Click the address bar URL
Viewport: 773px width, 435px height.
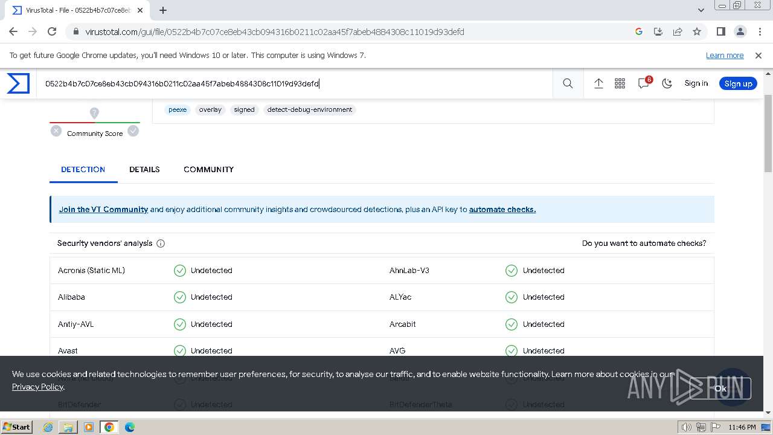(275, 31)
